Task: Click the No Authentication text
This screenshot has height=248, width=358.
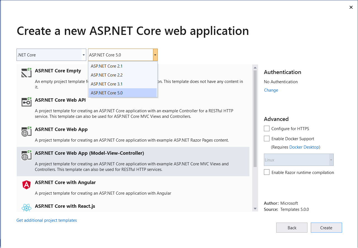Action: 281,82
